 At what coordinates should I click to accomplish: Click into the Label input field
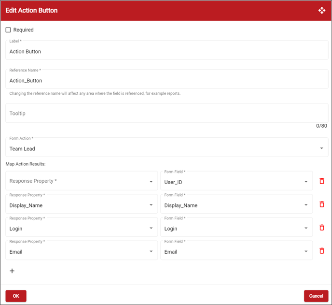coord(167,50)
